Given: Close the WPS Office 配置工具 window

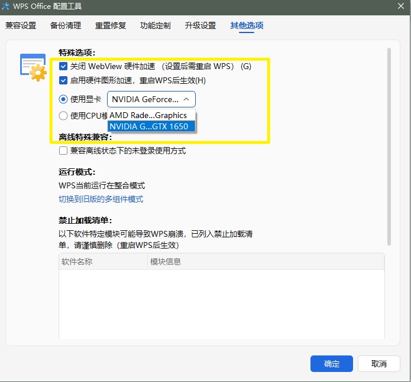Looking at the screenshot, I should (401, 6).
